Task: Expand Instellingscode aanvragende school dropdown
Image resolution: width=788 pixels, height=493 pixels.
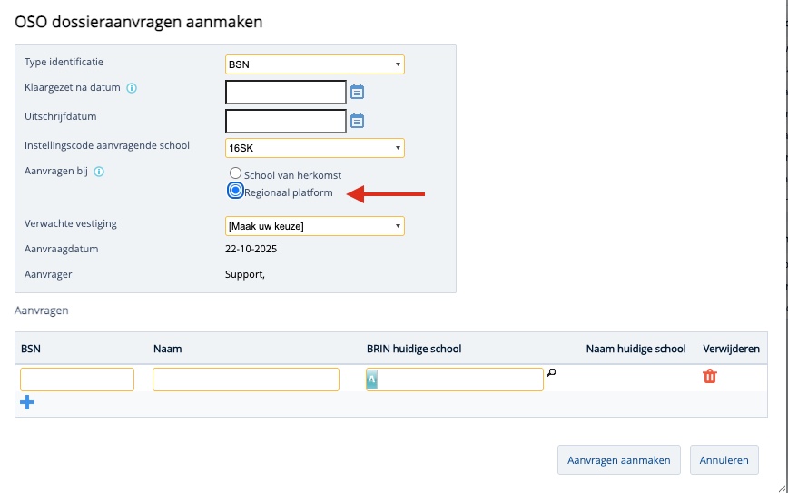Action: [314, 148]
